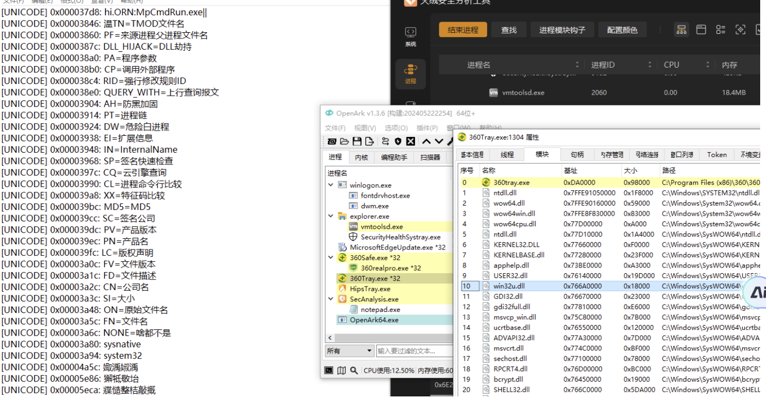Click vmtoolsd.exe row in Huorong process list

tap(599, 92)
